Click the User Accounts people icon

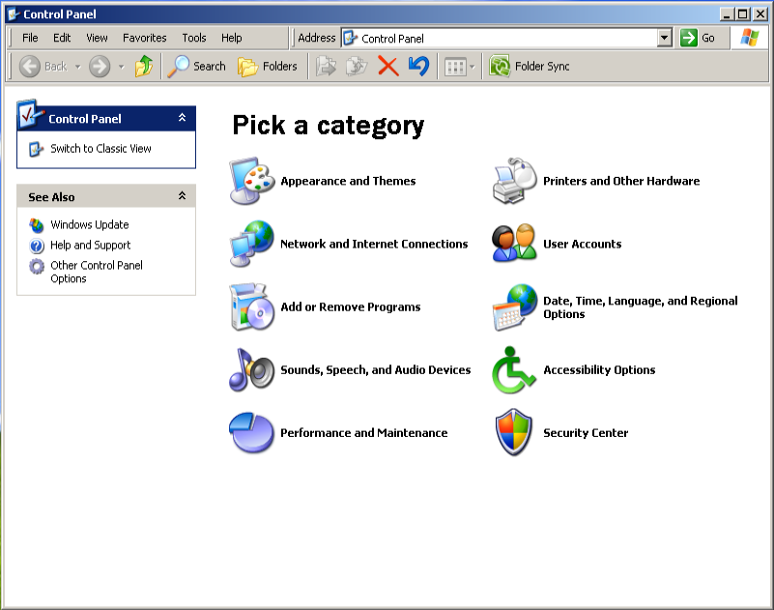514,243
